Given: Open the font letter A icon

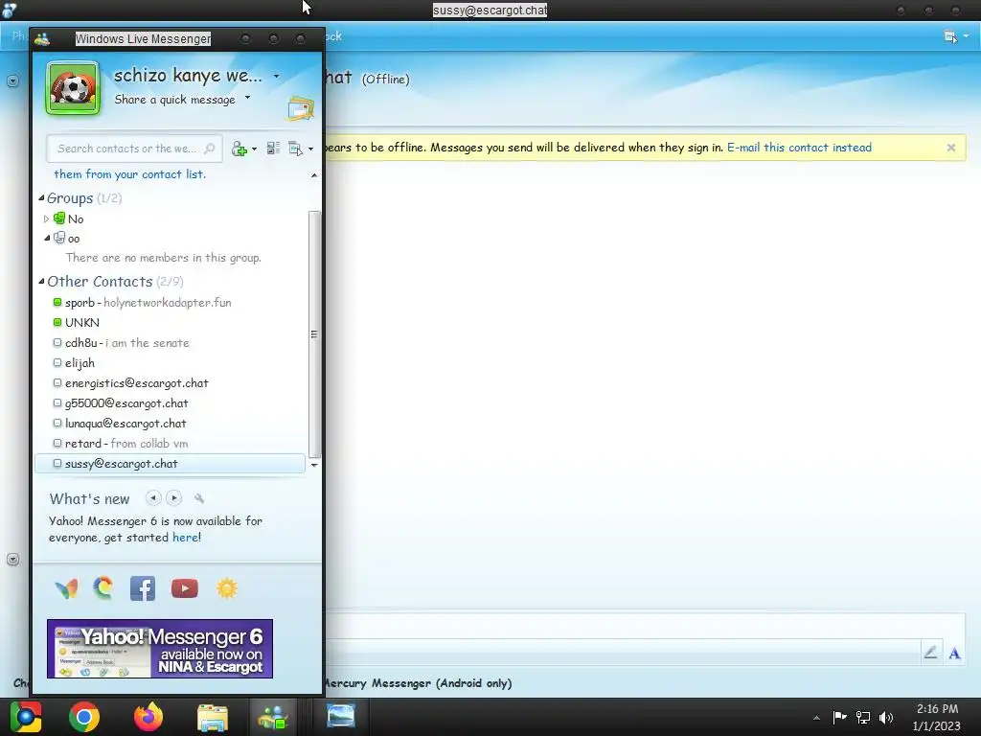Looking at the screenshot, I should coord(954,654).
